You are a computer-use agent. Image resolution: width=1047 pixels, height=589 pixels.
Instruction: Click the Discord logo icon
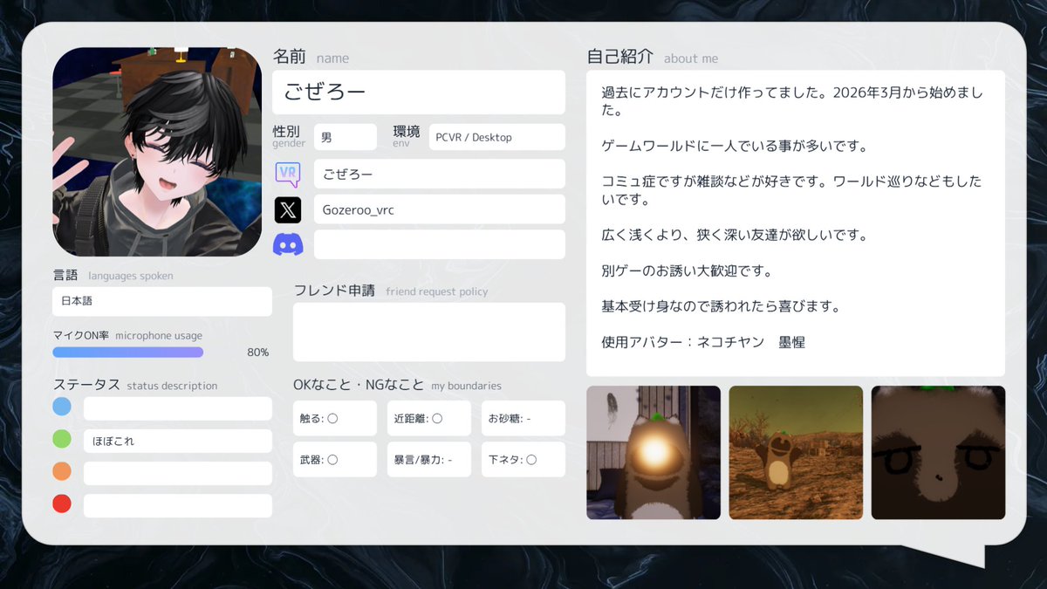click(288, 245)
